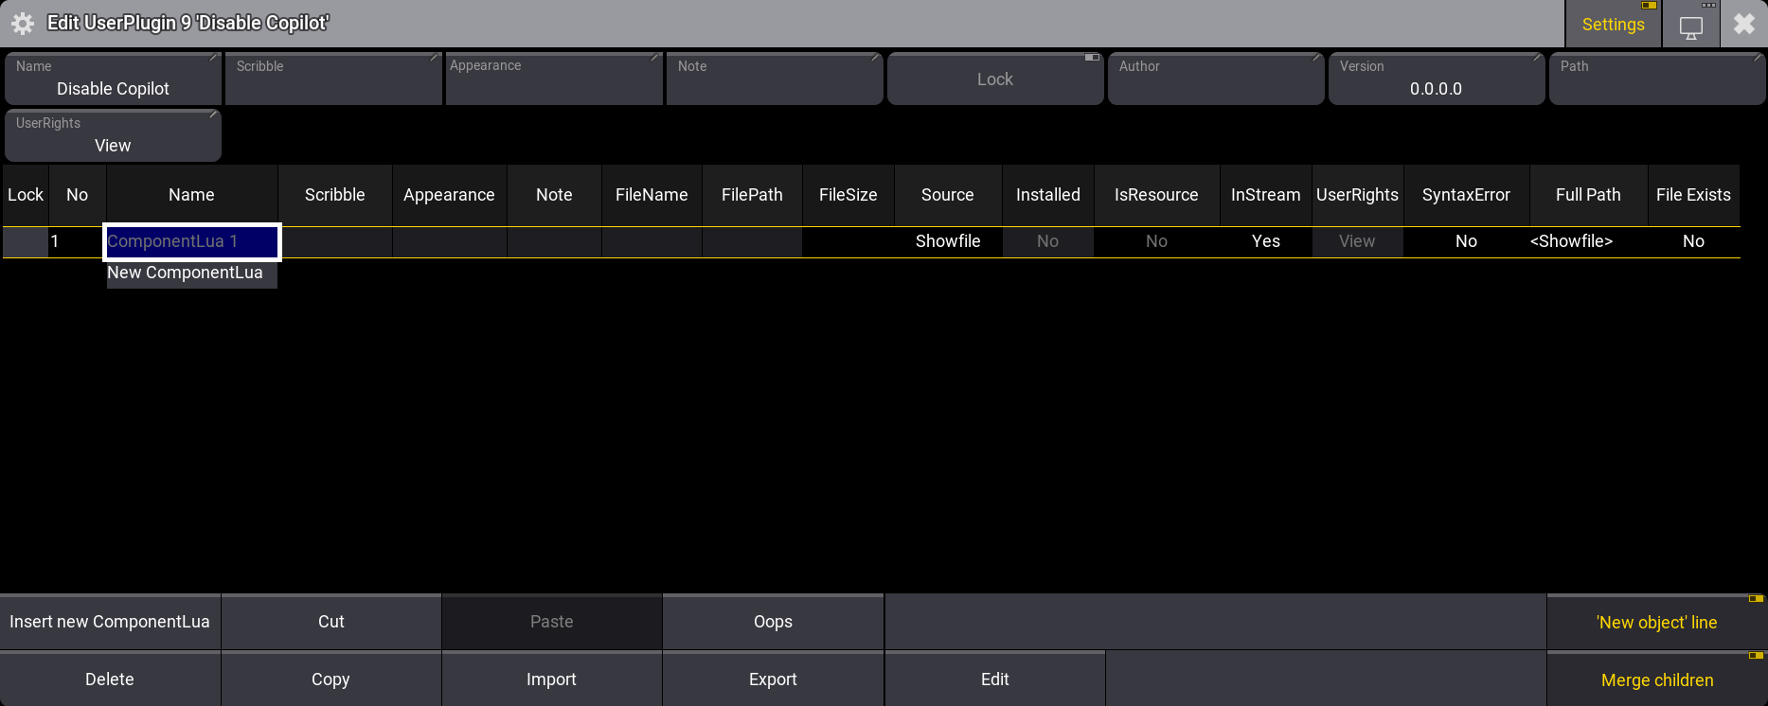The image size is (1768, 706).
Task: Close the Edit UserPlugin window
Action: (1743, 25)
